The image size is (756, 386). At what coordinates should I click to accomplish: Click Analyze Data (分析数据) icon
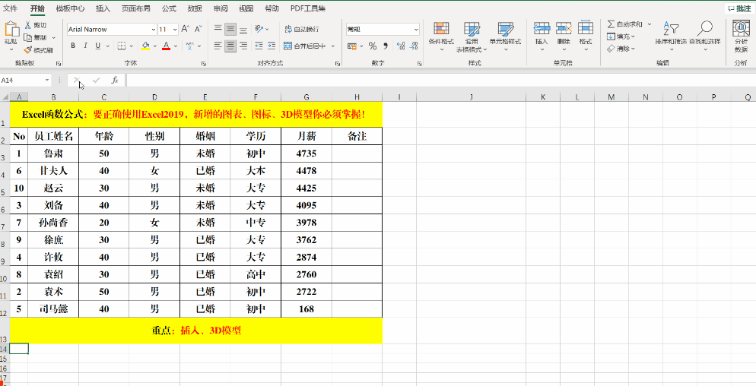click(741, 36)
